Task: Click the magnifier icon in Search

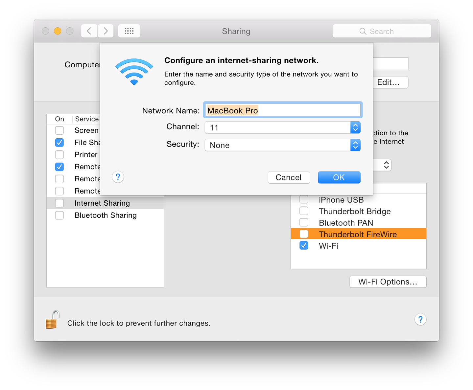Action: point(363,31)
